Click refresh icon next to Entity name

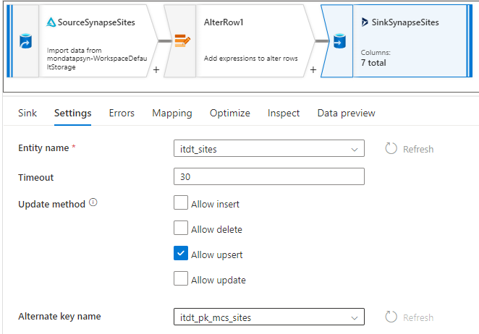(391, 148)
